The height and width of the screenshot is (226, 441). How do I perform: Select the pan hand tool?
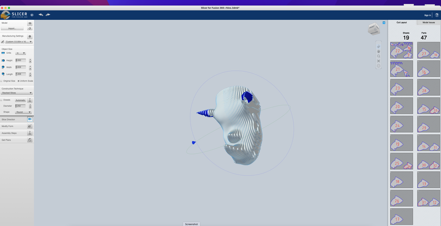379,51
